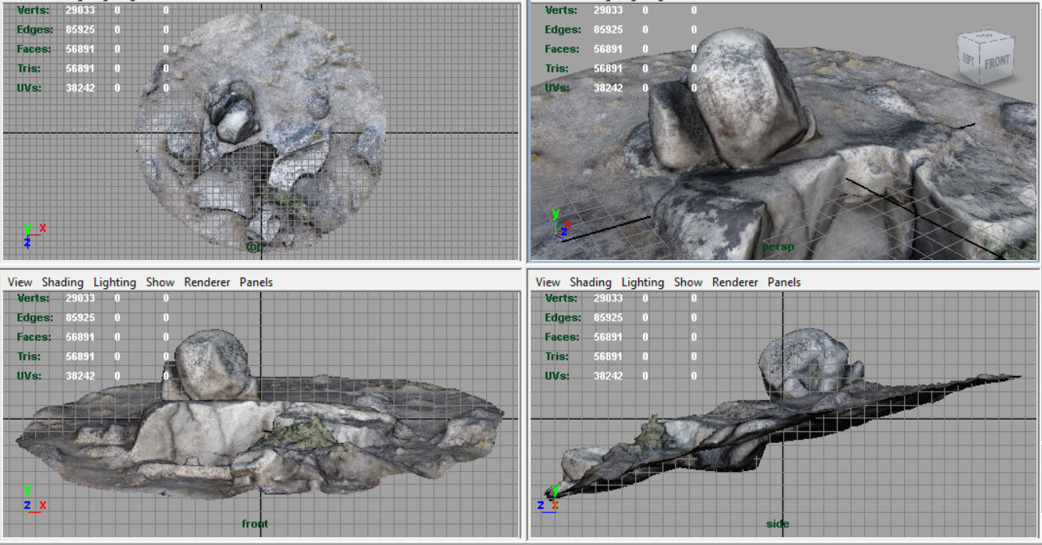Image resolution: width=1042 pixels, height=545 pixels.
Task: Click the 38242 UVs value in the top viewport
Action: click(80, 88)
